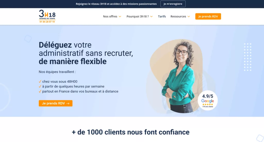Click the orange checkmark beside chez vous sous 48H00

click(40, 81)
